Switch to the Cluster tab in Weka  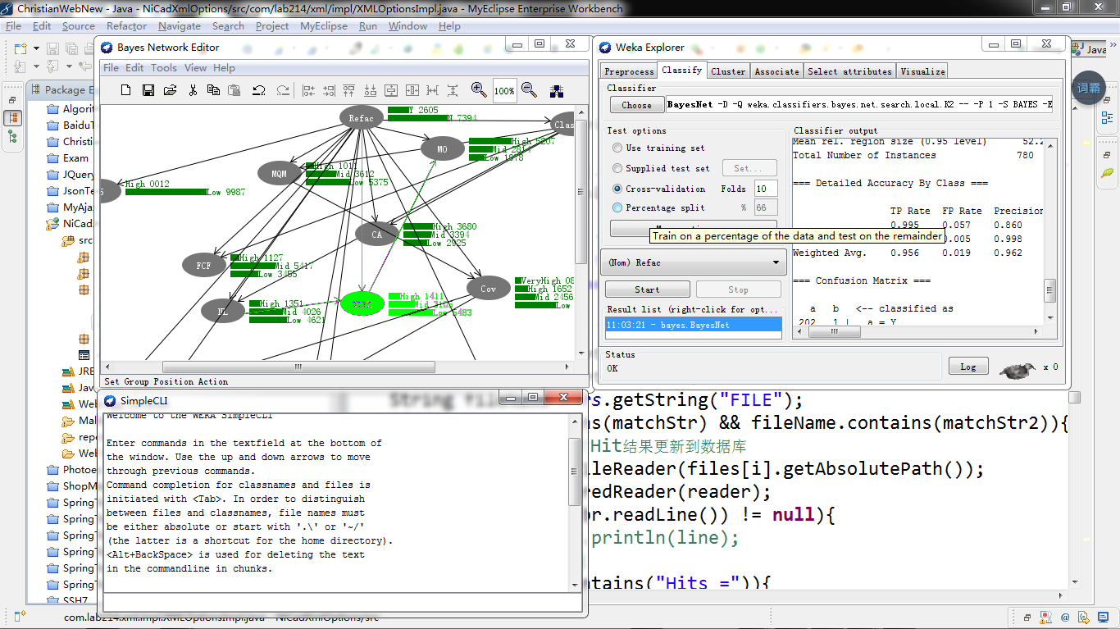click(x=728, y=71)
